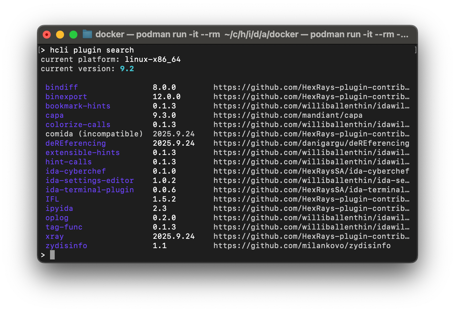This screenshot has height=312, width=455.
Task: Click the ipyida plugin name
Action: tap(59, 209)
